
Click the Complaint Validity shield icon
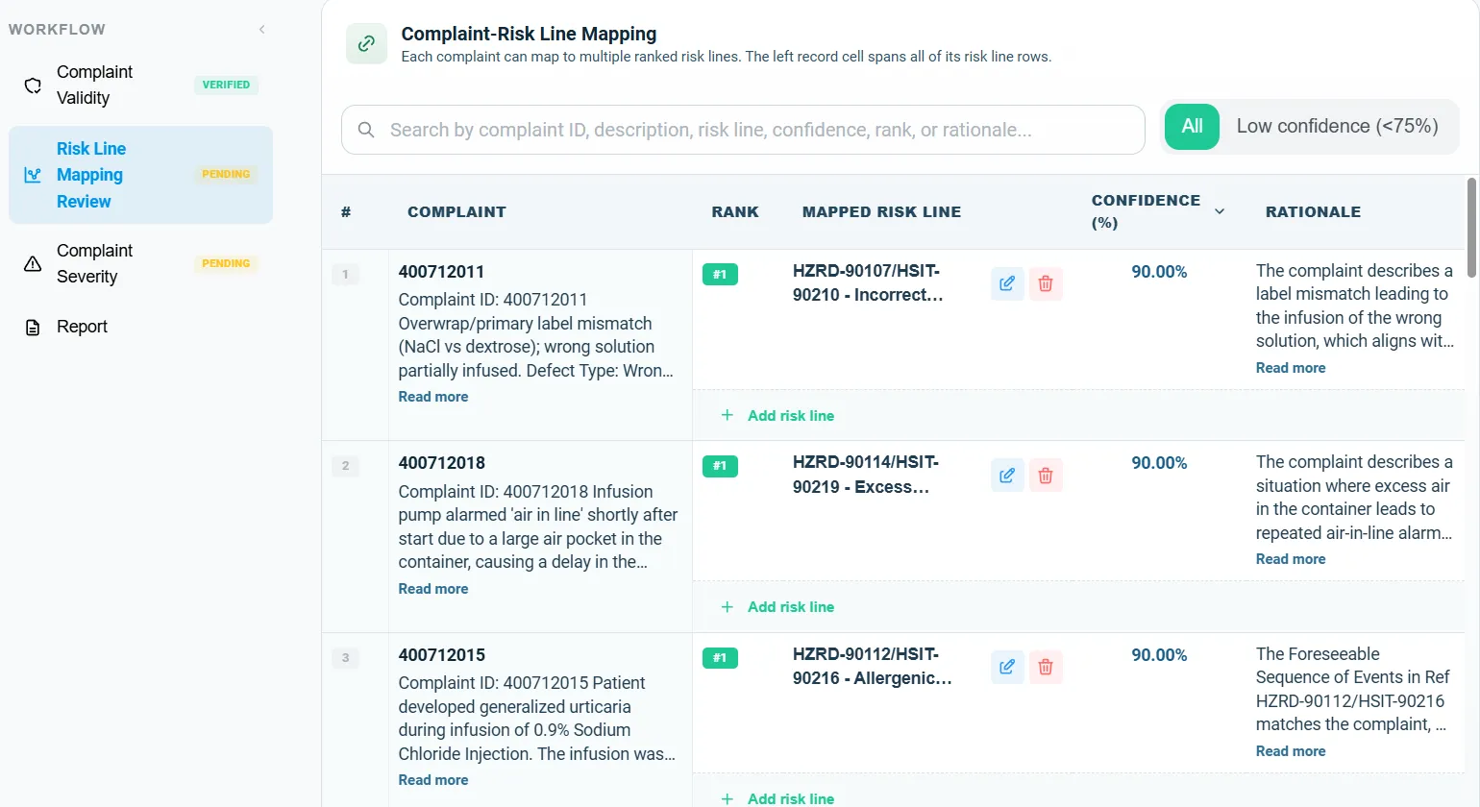(x=33, y=86)
